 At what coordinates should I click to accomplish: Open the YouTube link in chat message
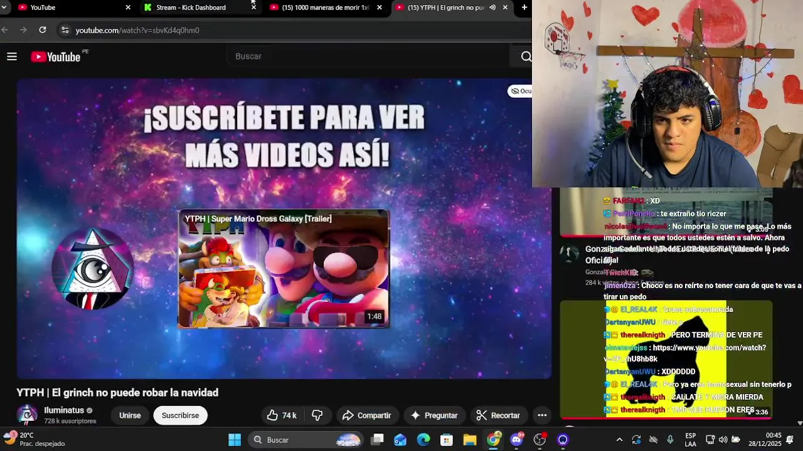click(685, 353)
